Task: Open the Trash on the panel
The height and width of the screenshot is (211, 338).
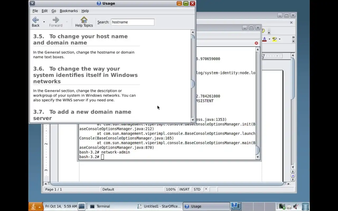Action: point(306,207)
